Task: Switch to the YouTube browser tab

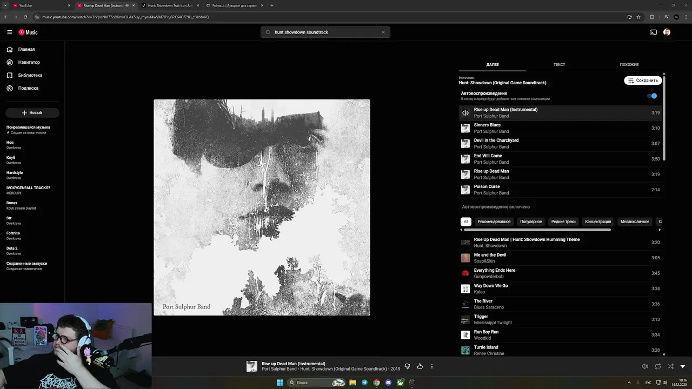Action: [41, 5]
